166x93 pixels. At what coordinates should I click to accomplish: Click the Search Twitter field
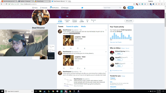pyautogui.click(x=112, y=8)
